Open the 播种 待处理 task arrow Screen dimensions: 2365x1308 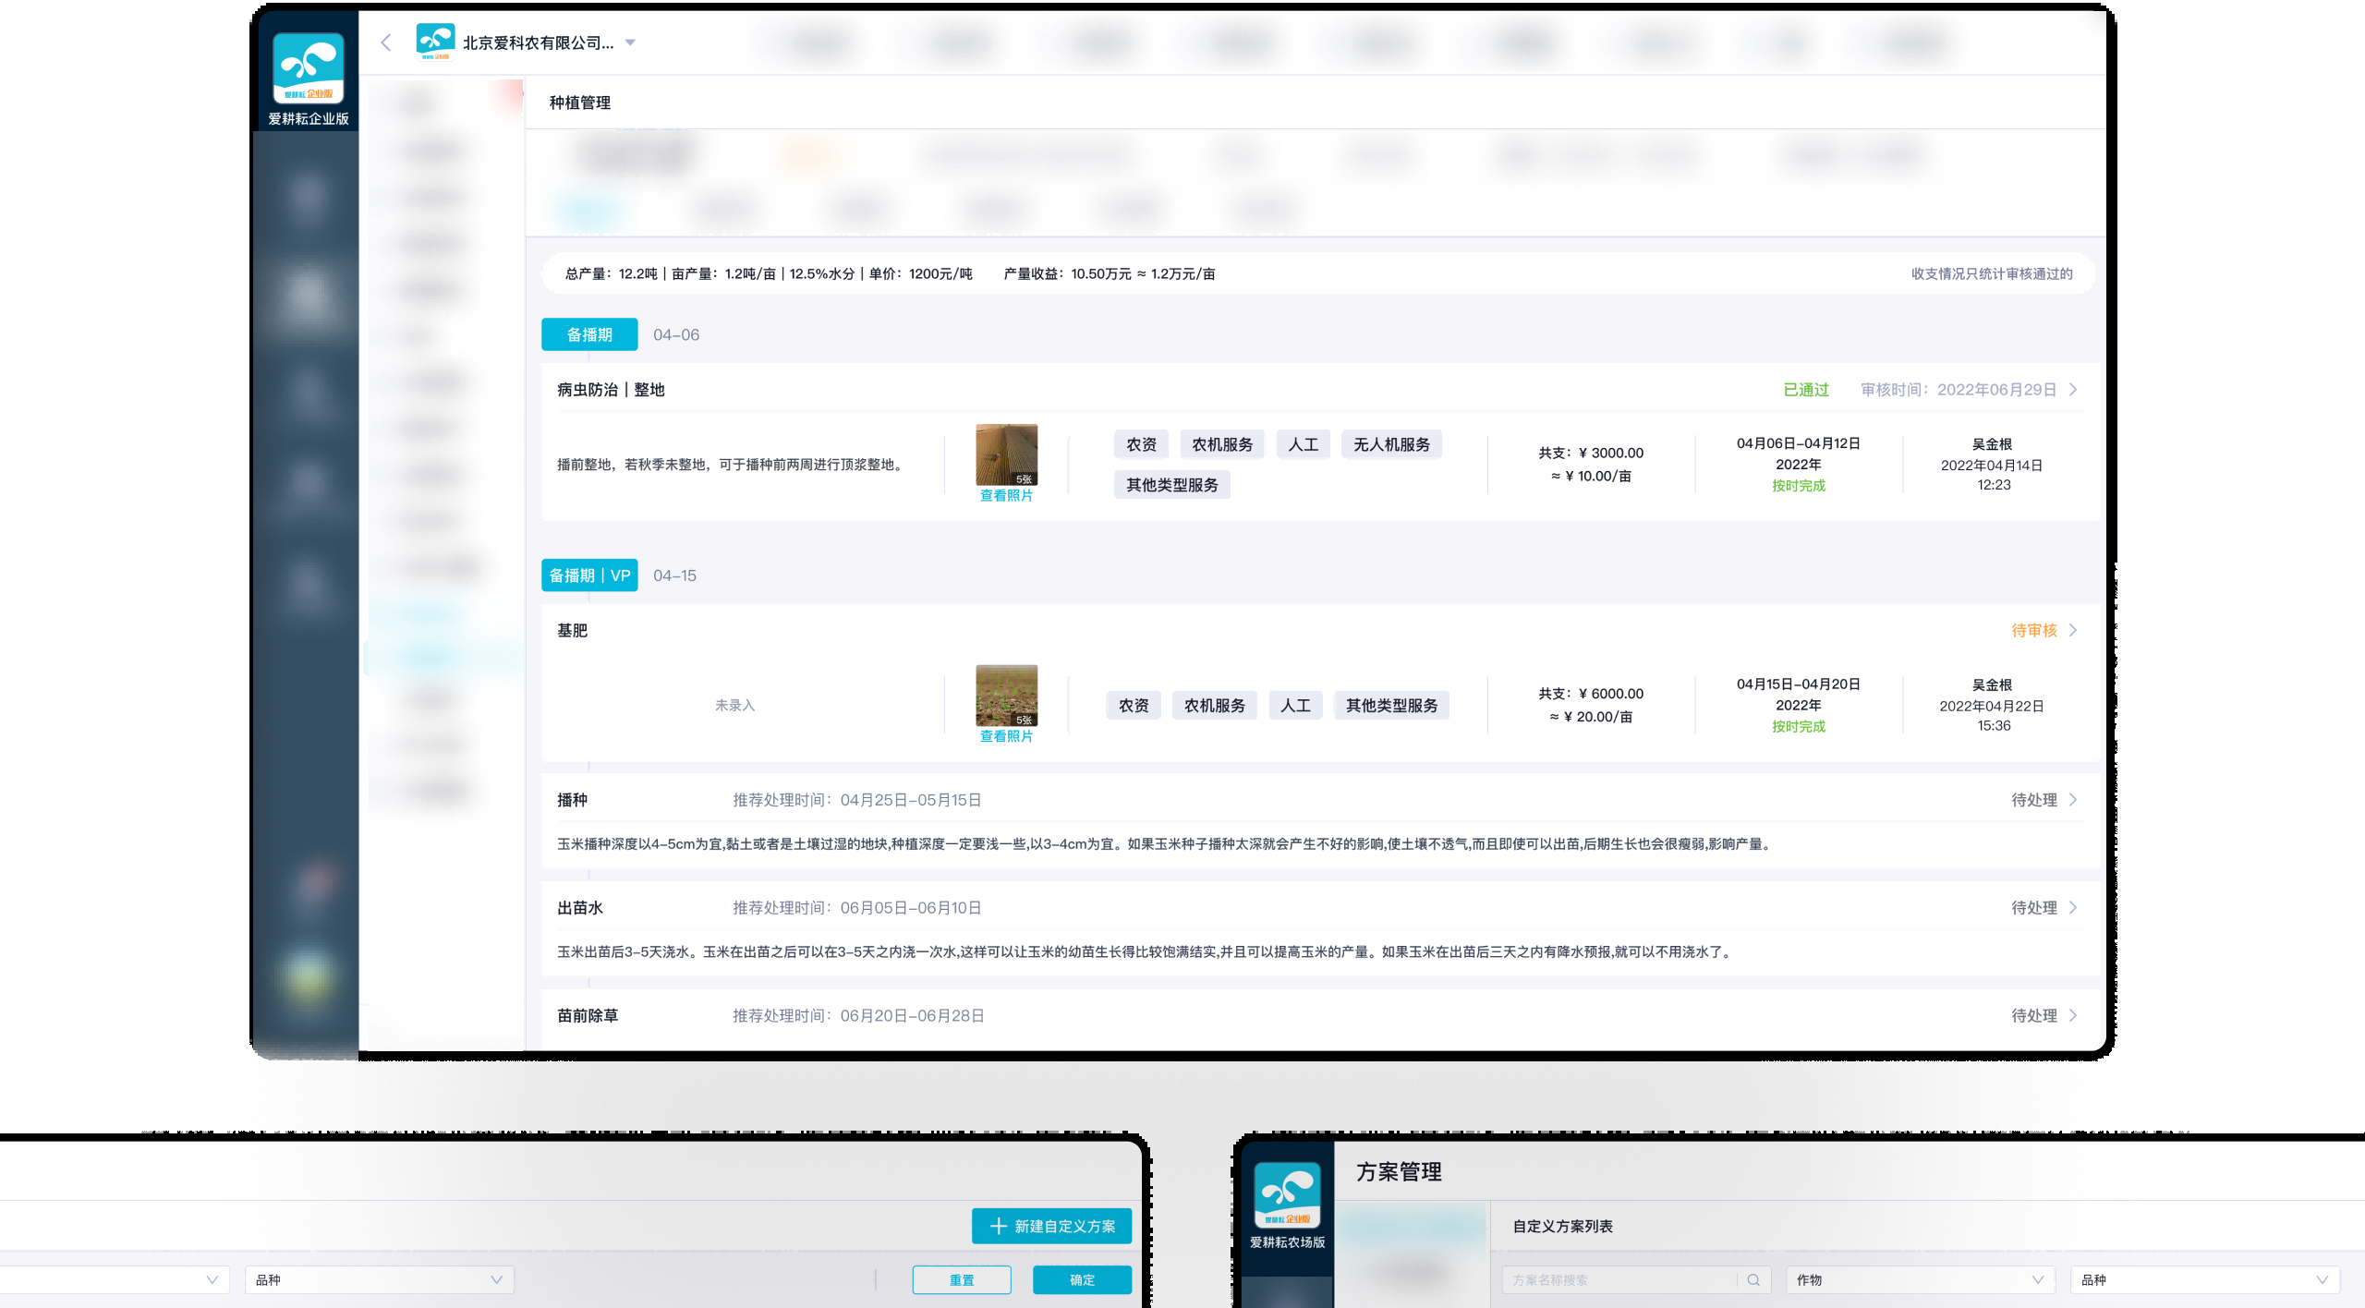[x=2073, y=800]
